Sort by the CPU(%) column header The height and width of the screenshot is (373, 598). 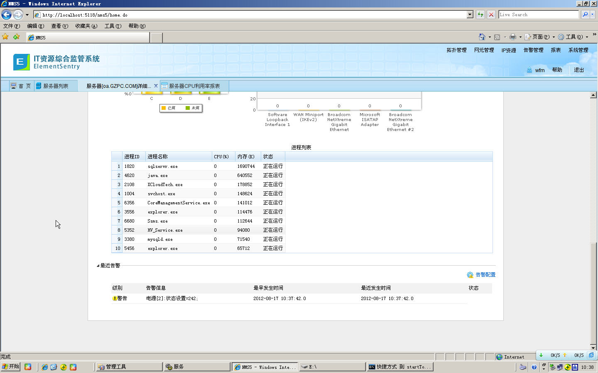(x=223, y=157)
